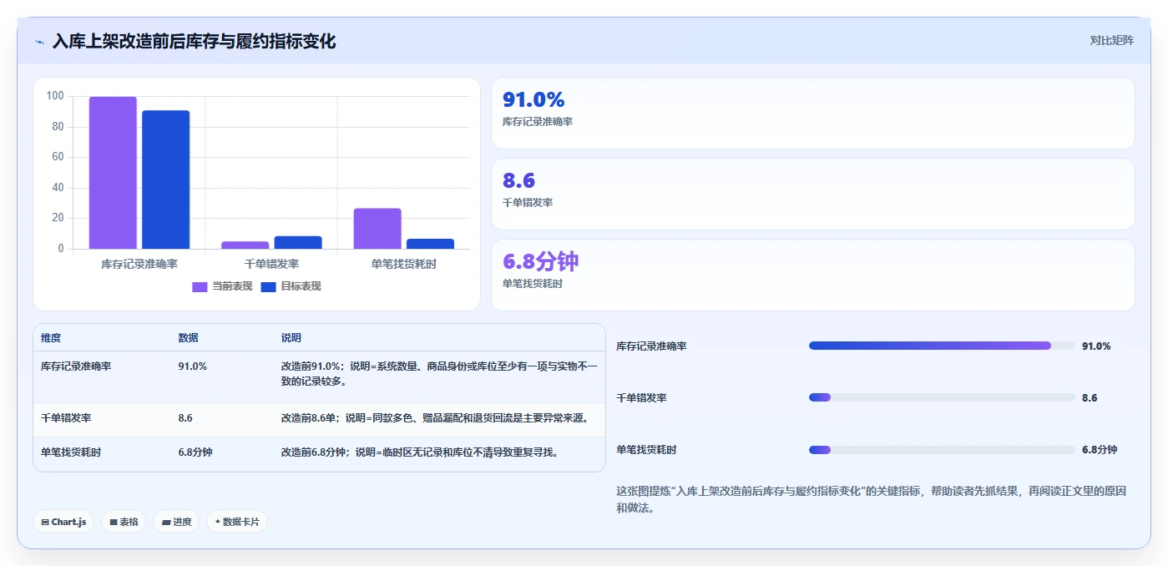Click the 单笔找货耗时 progress row label
Image resolution: width=1168 pixels, height=566 pixels.
tap(646, 450)
